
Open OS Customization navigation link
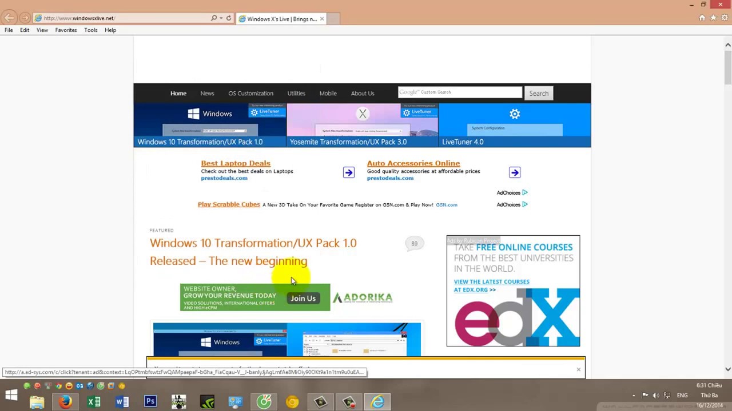[x=250, y=94]
